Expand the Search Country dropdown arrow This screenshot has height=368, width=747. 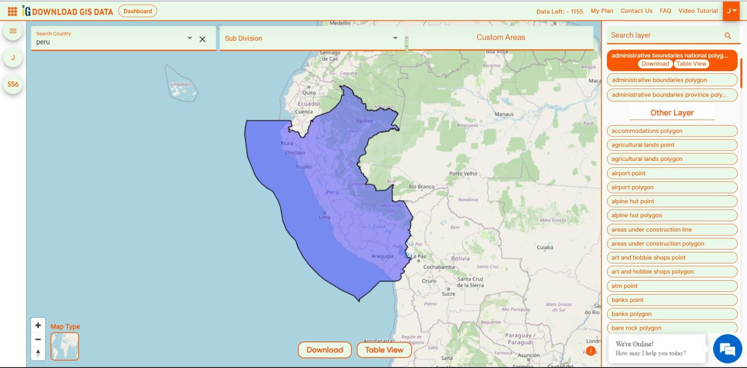click(x=189, y=38)
